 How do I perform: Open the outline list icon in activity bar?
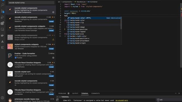[3, 48]
